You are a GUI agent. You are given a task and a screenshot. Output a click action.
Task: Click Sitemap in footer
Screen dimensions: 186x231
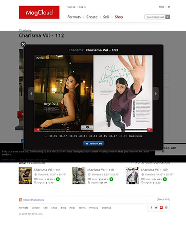106,208
